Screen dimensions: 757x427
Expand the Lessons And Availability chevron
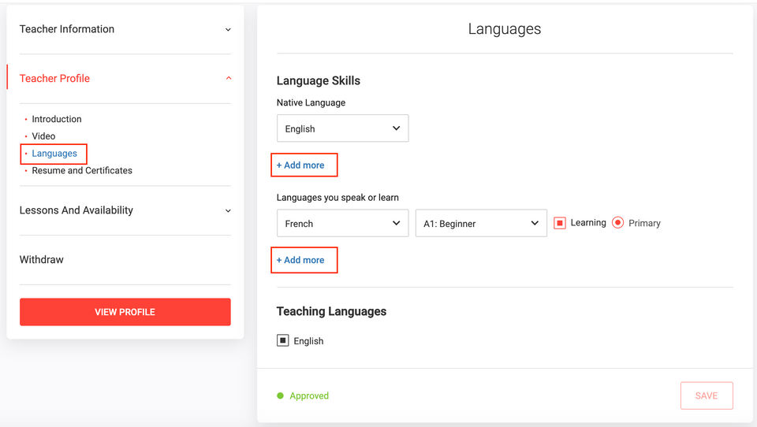228,211
